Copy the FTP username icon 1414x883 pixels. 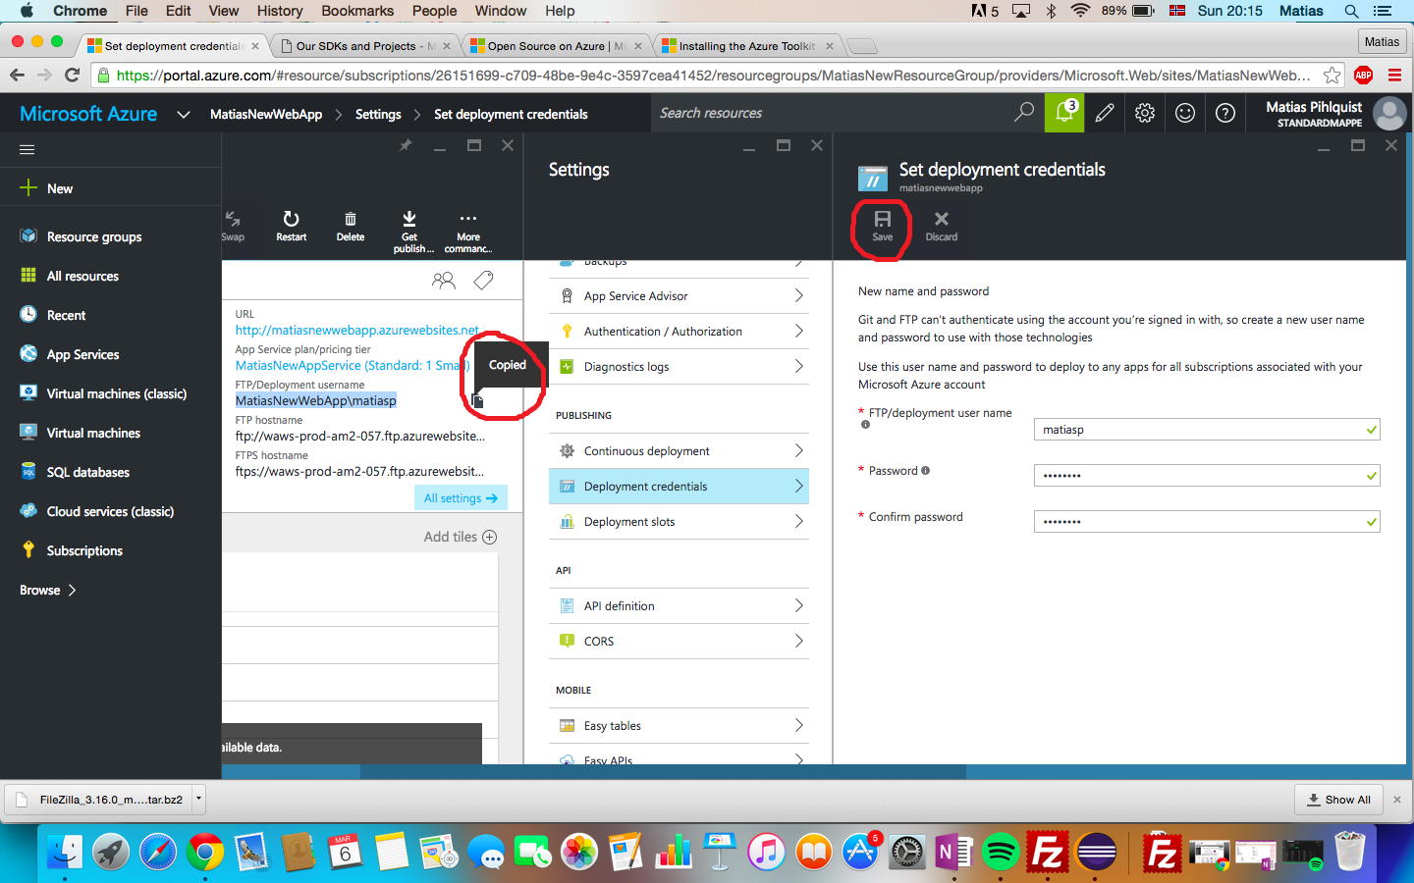tap(478, 400)
